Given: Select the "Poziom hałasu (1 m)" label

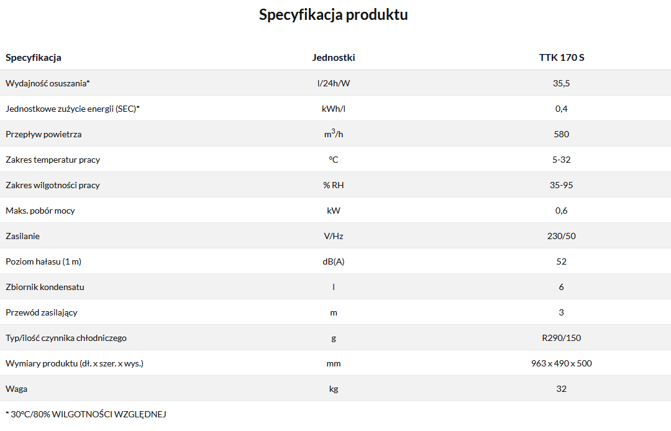Looking at the screenshot, I should tap(43, 261).
